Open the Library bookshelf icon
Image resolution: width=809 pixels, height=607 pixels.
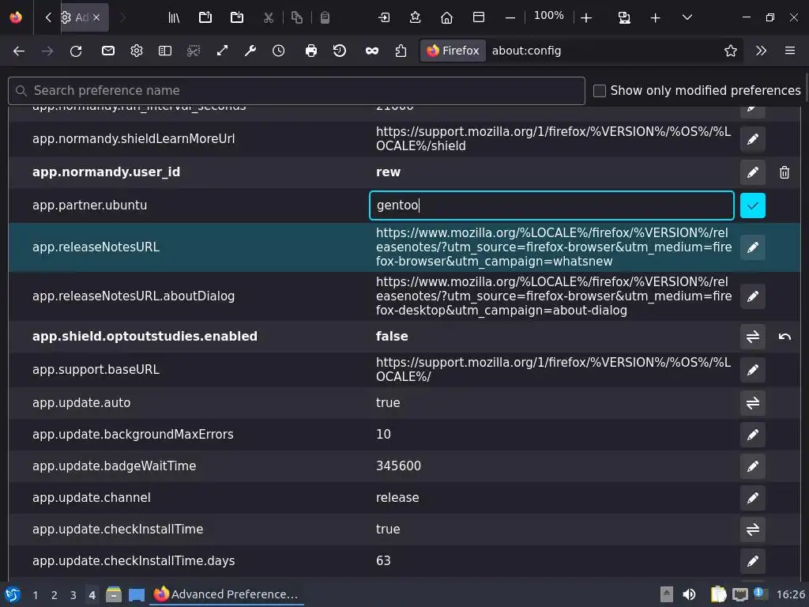tap(174, 17)
